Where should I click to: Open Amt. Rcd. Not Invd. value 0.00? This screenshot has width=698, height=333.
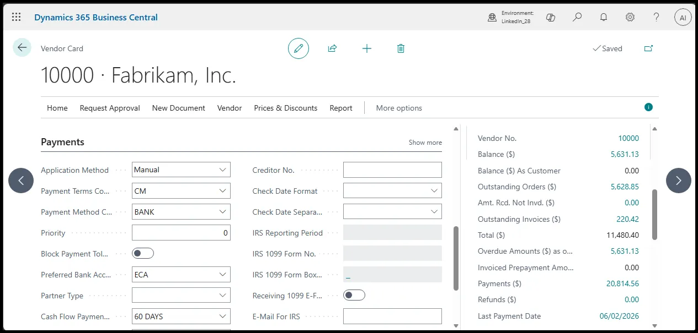tap(632, 203)
